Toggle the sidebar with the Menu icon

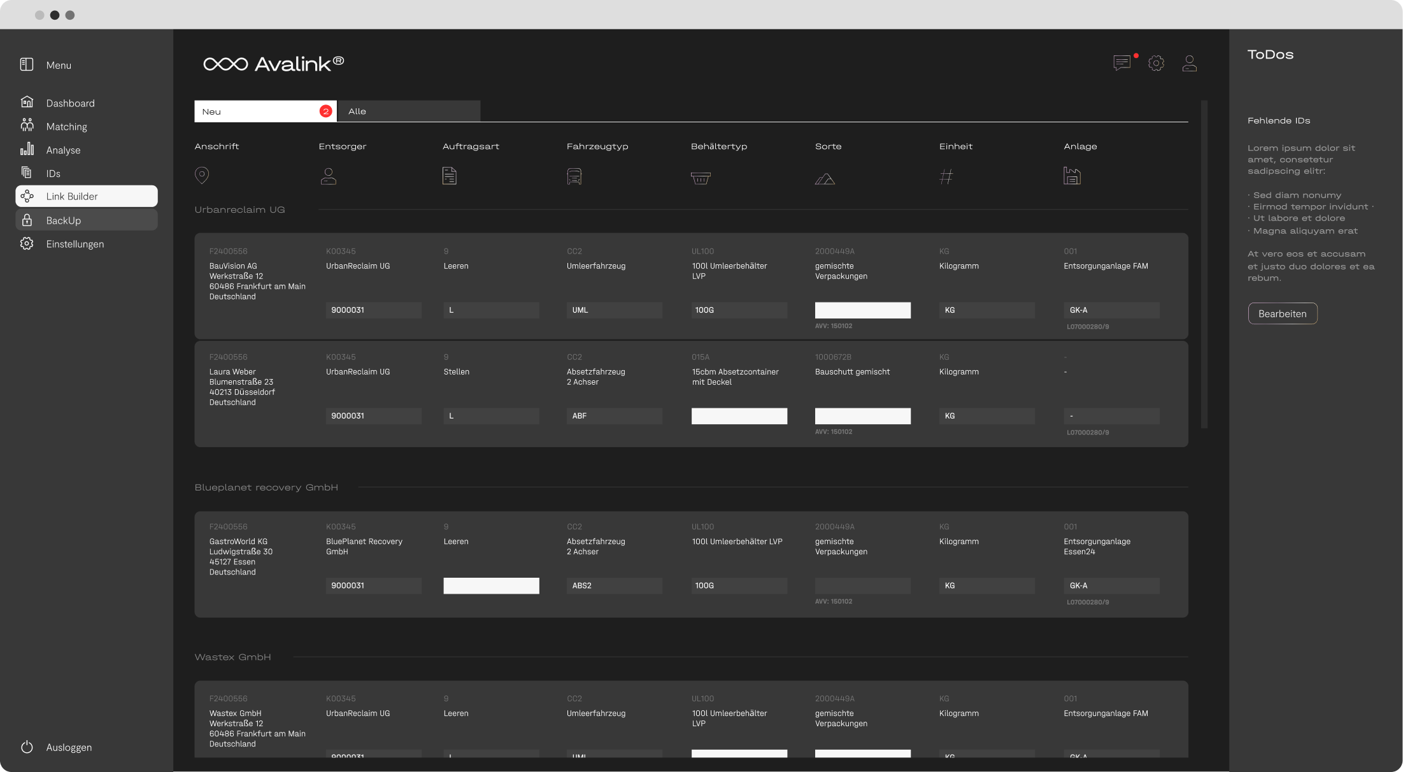click(x=26, y=64)
